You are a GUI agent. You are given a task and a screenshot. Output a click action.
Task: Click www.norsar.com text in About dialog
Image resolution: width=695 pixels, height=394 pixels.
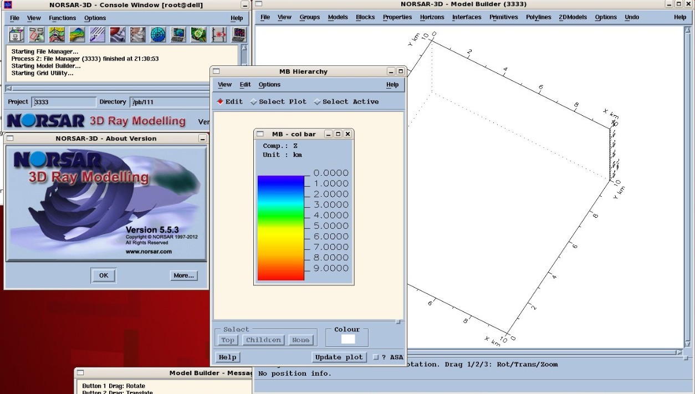tap(149, 251)
